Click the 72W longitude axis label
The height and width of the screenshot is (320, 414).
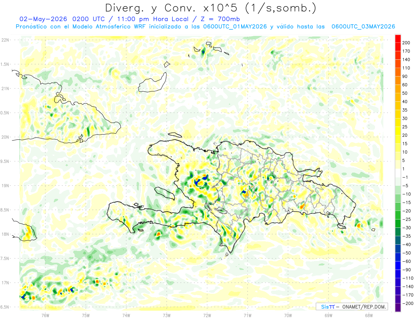coord(207,316)
